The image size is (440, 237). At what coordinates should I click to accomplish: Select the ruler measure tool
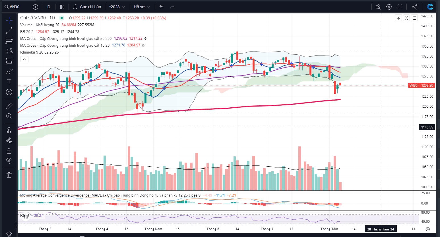pyautogui.click(x=9, y=106)
